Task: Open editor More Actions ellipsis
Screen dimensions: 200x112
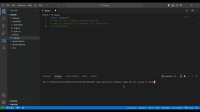Action: click(197, 11)
